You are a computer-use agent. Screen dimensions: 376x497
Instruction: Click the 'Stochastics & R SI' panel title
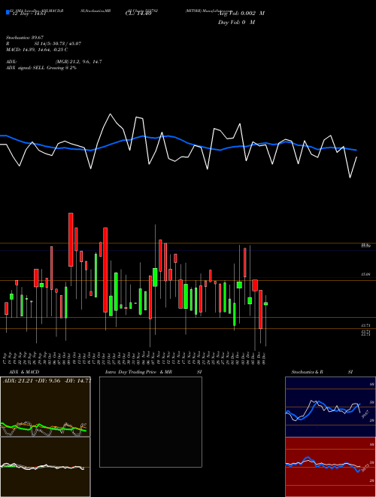point(322,372)
